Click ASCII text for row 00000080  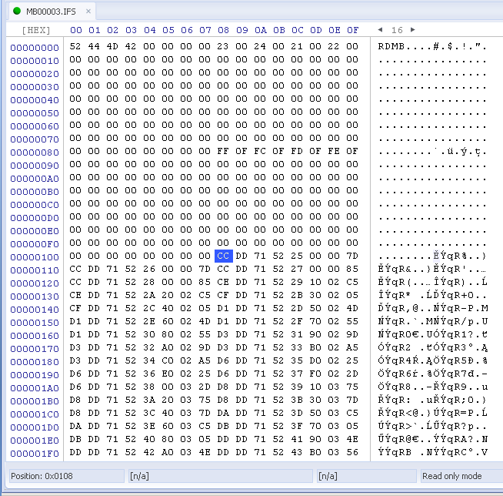432,151
